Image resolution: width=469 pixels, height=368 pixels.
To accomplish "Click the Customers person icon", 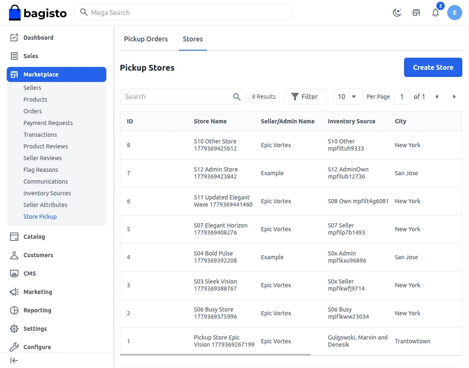I will click(14, 255).
